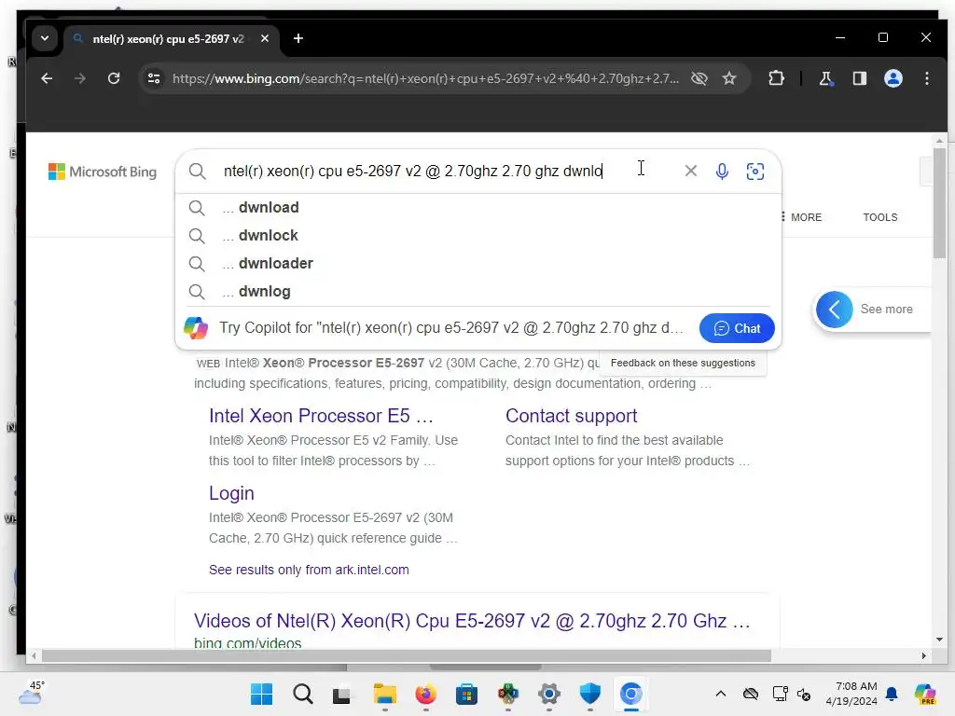
Task: Open the Contact support link
Action: pos(572,416)
